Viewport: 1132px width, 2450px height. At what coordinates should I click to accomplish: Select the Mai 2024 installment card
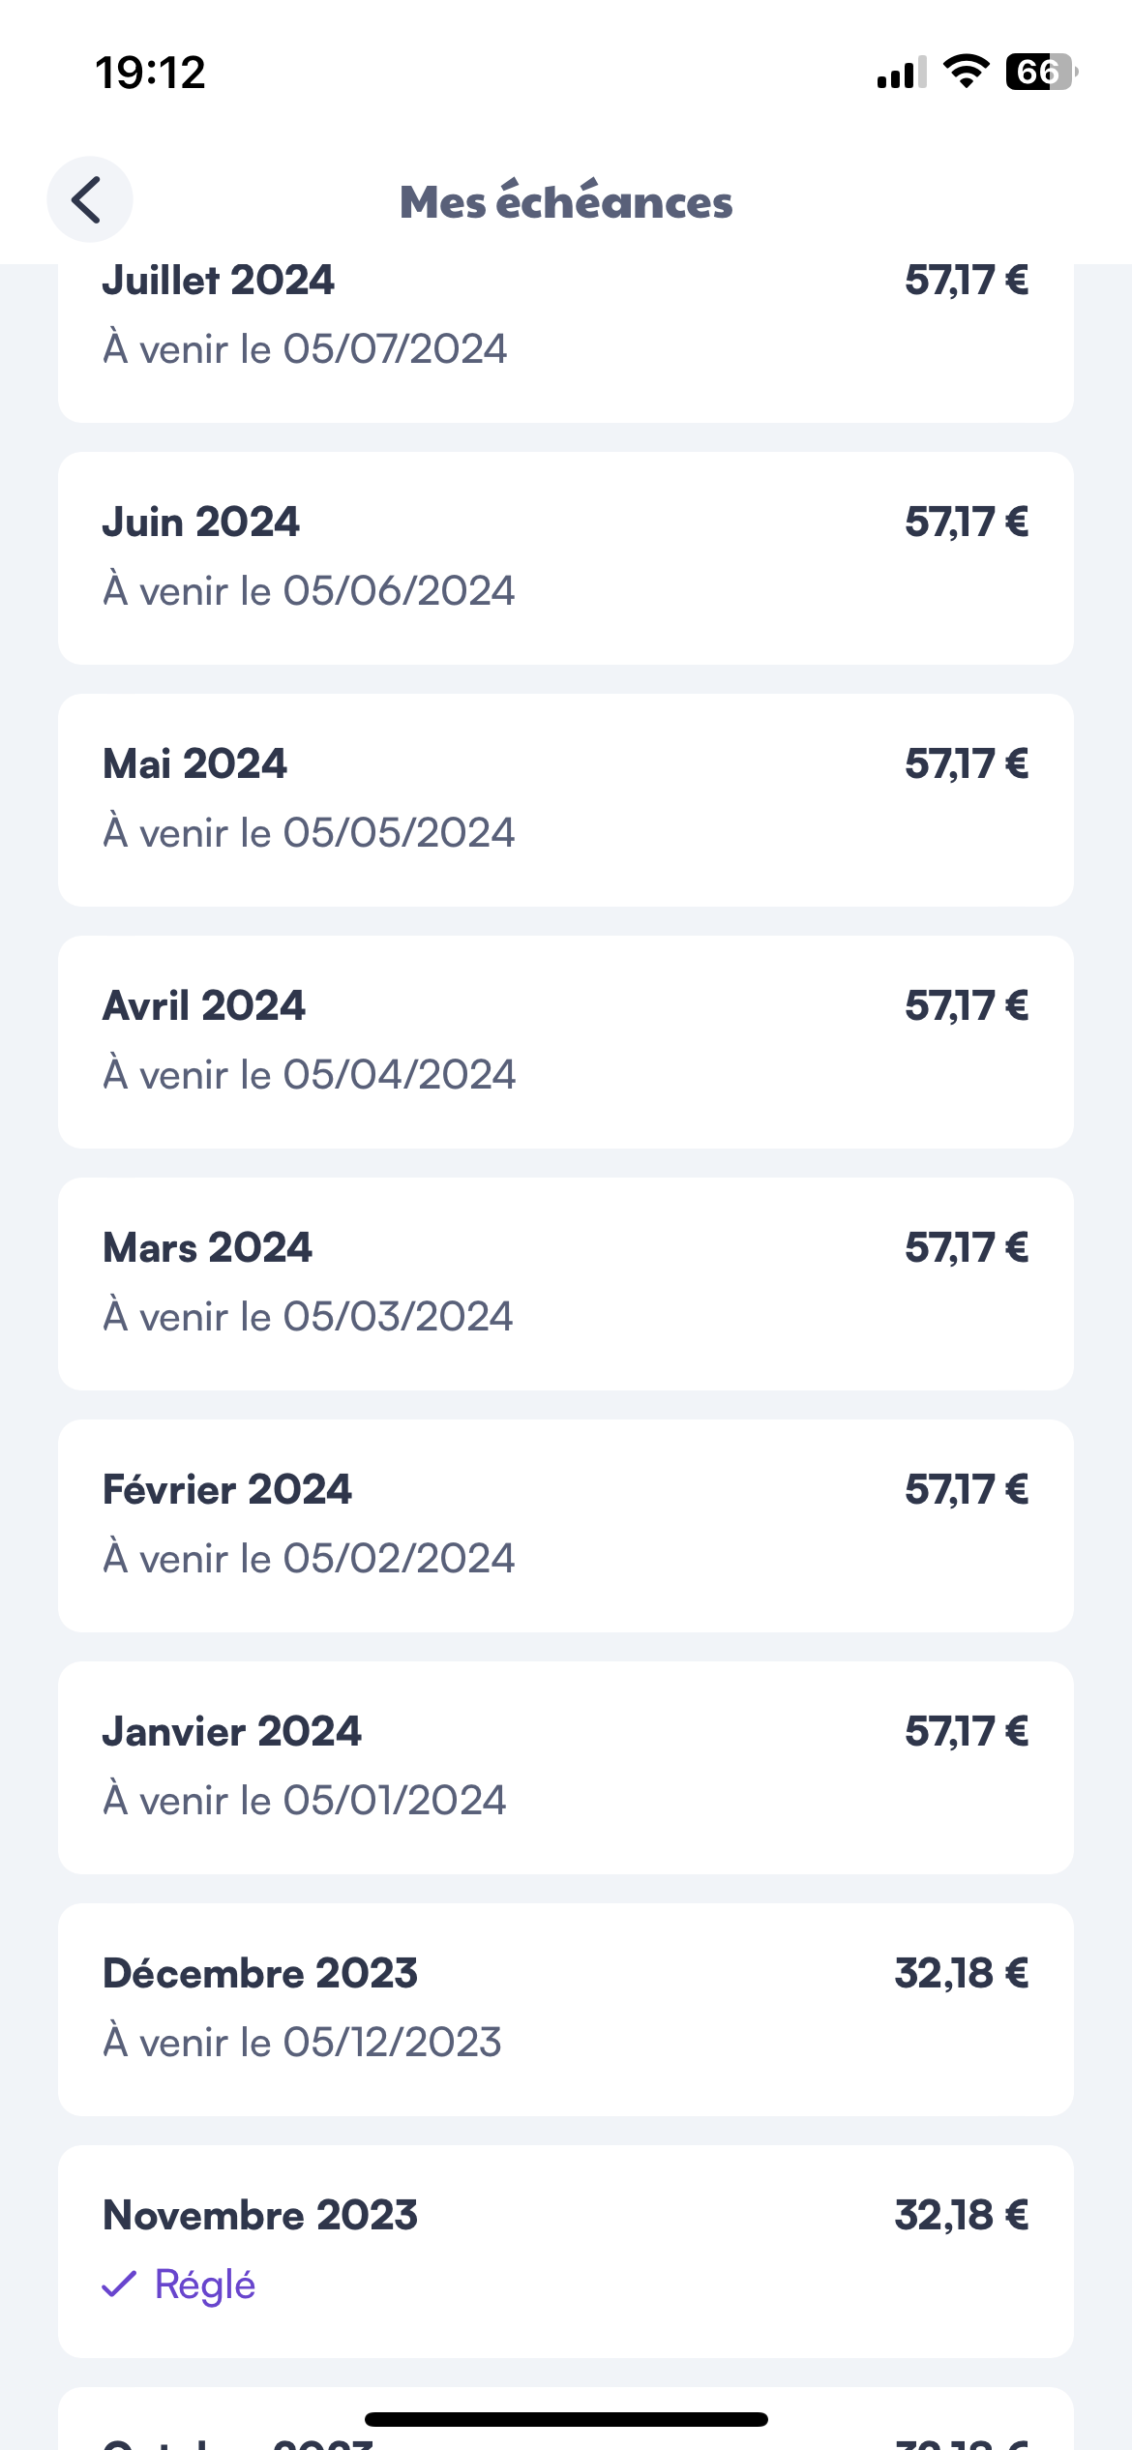(565, 799)
